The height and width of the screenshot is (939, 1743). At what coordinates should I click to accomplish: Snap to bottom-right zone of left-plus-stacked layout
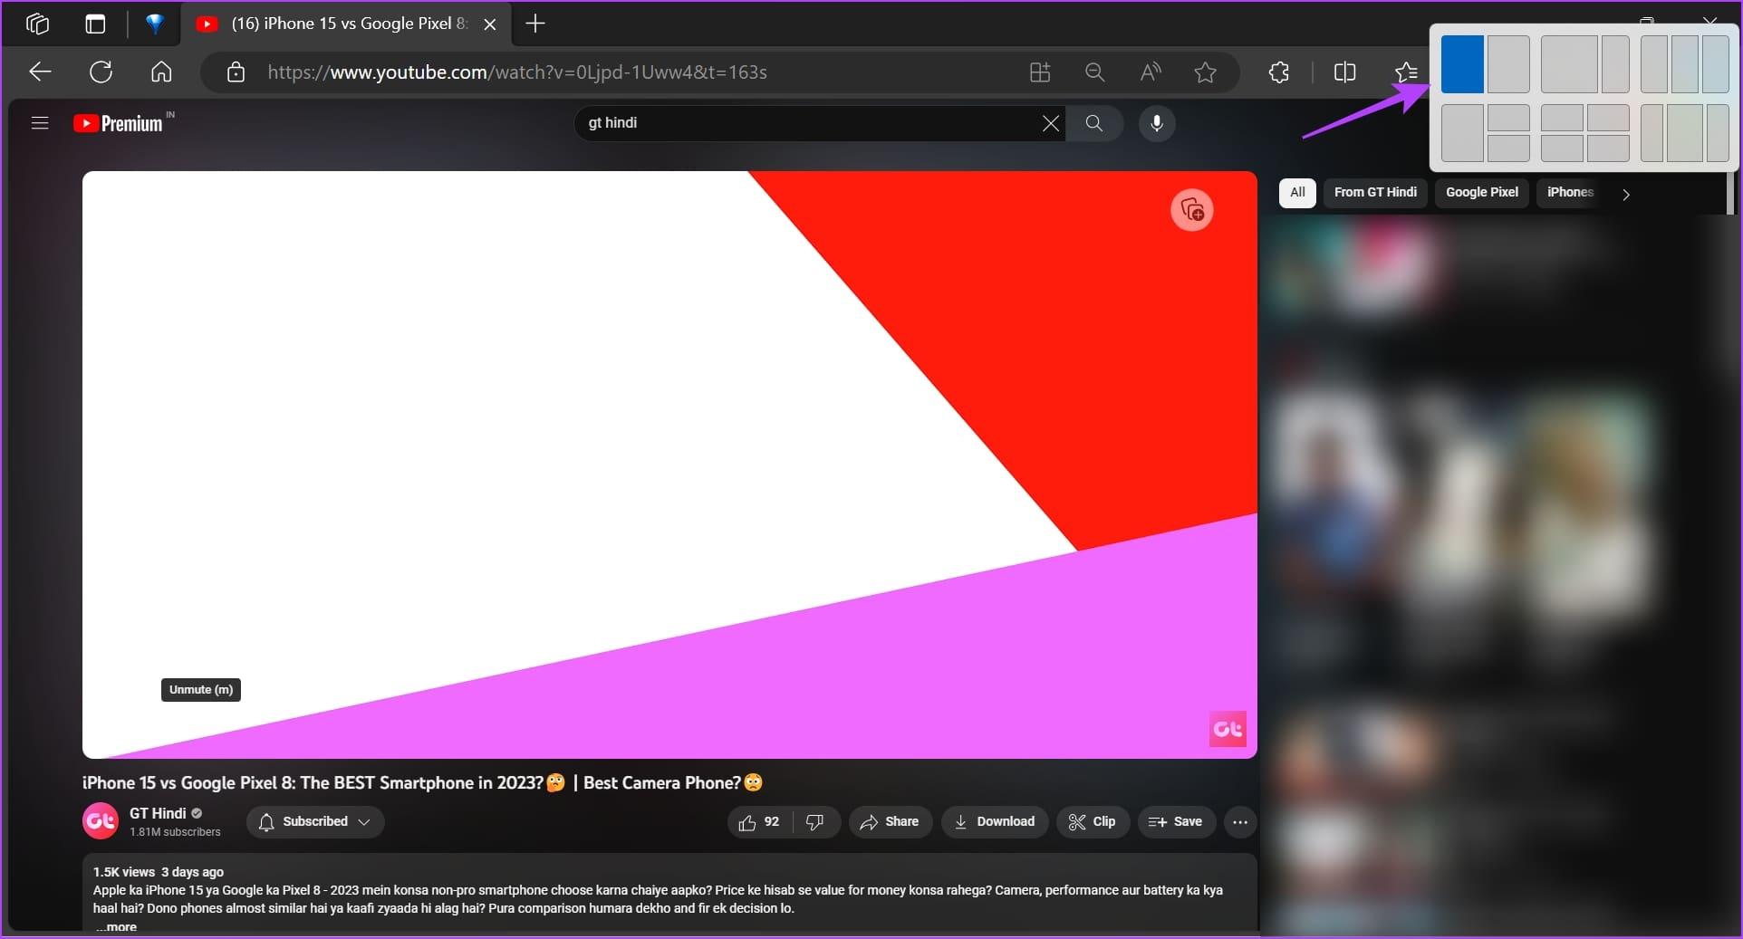point(1508,149)
